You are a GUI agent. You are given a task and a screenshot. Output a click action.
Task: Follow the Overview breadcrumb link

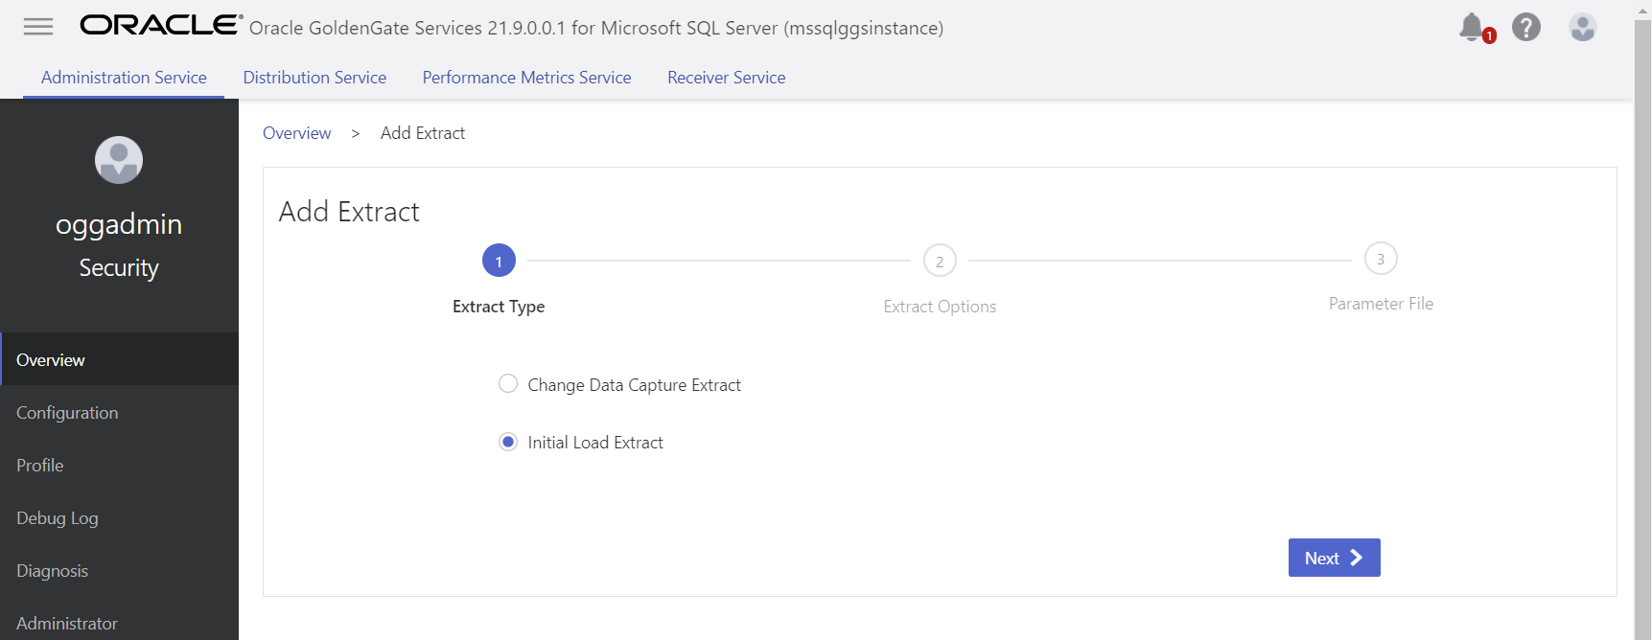click(297, 133)
